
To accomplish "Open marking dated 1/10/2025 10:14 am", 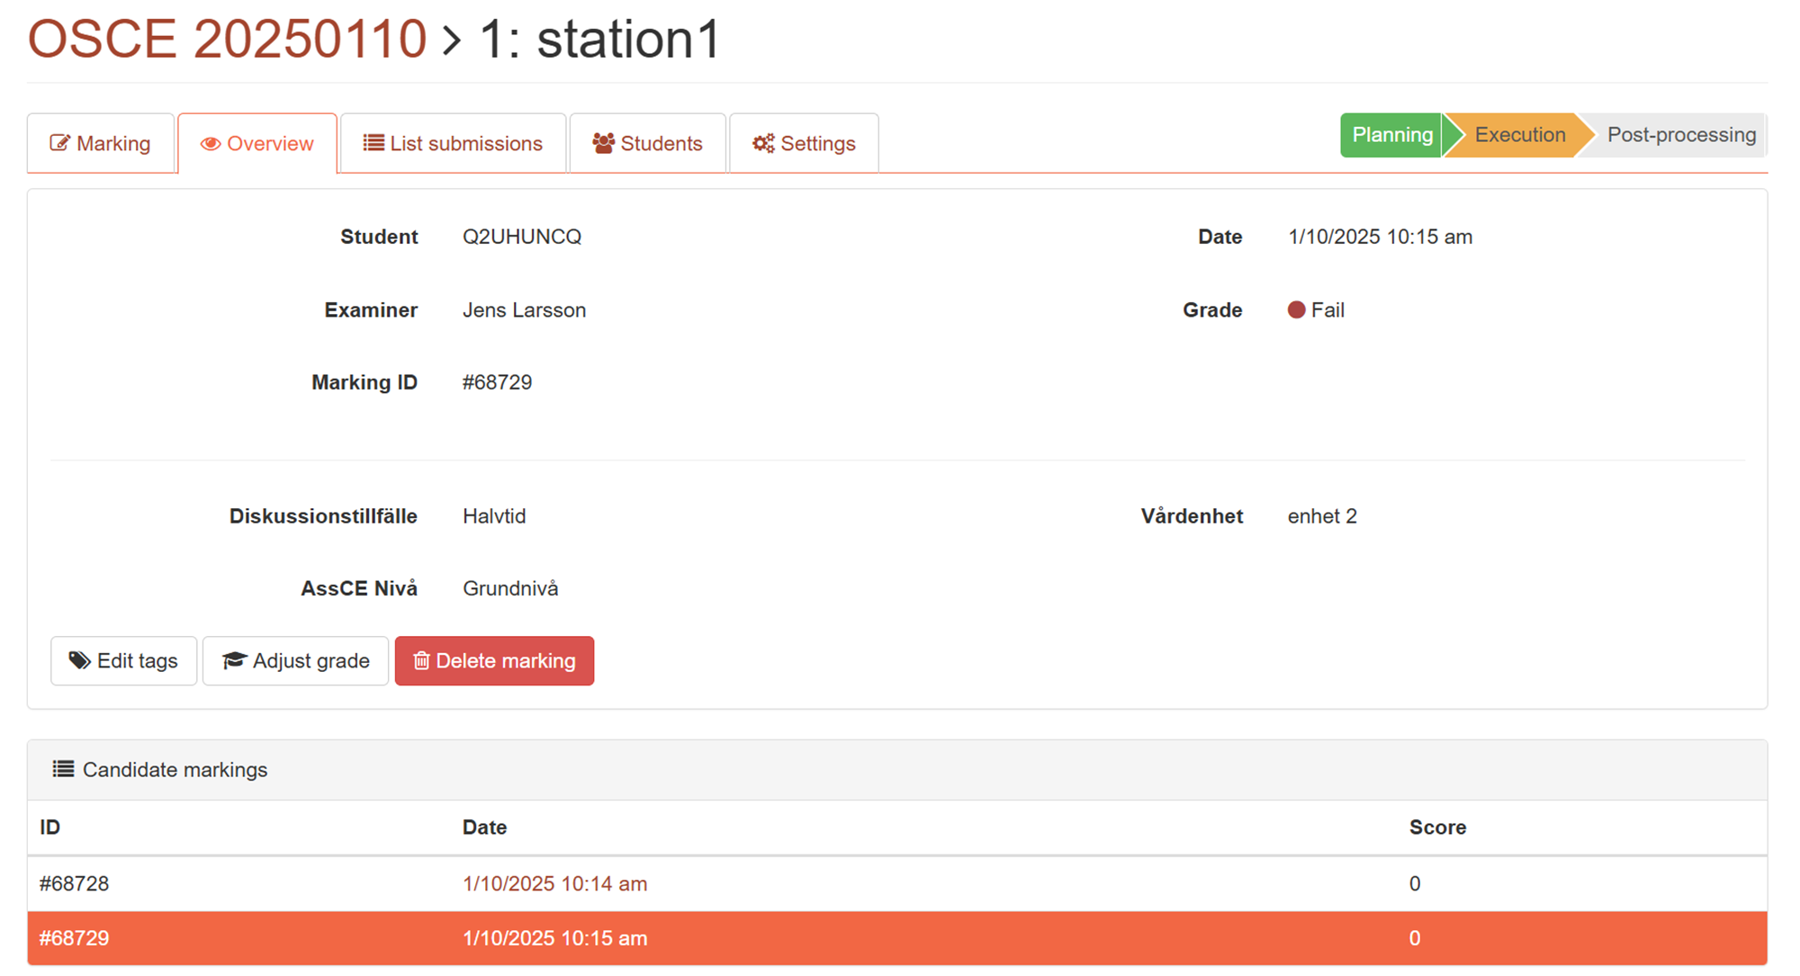I will [554, 883].
